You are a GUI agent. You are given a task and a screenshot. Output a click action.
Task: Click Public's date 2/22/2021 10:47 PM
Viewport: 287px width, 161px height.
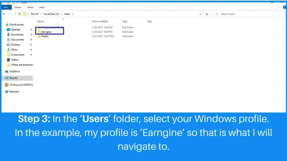point(103,36)
